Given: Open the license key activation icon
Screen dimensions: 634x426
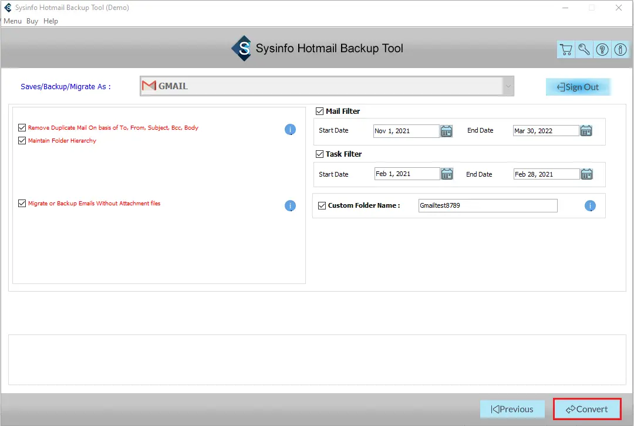Looking at the screenshot, I should (584, 50).
